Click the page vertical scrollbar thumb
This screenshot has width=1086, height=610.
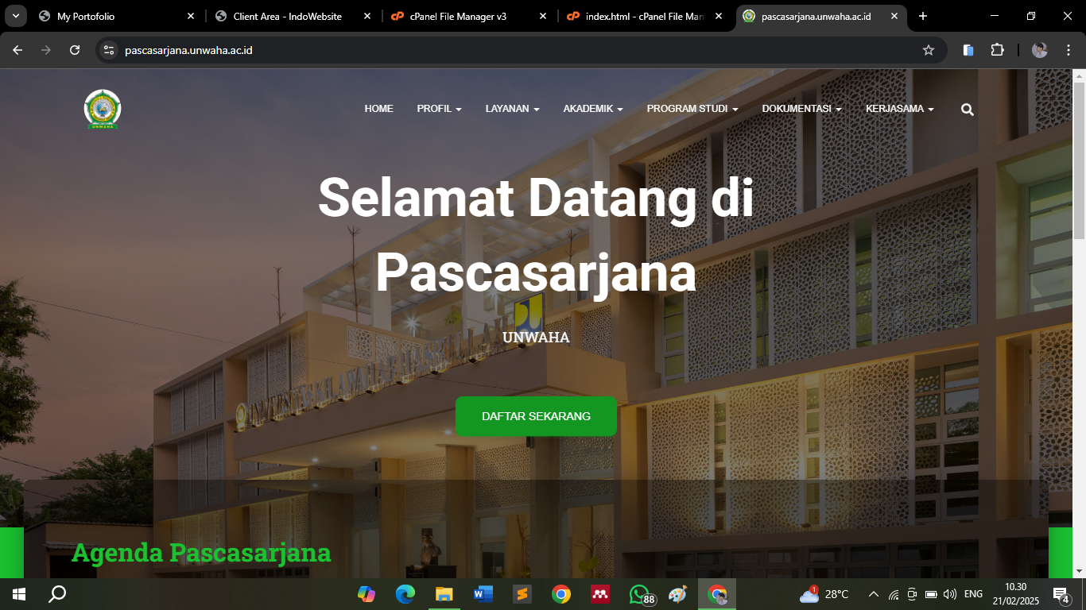click(x=1079, y=160)
